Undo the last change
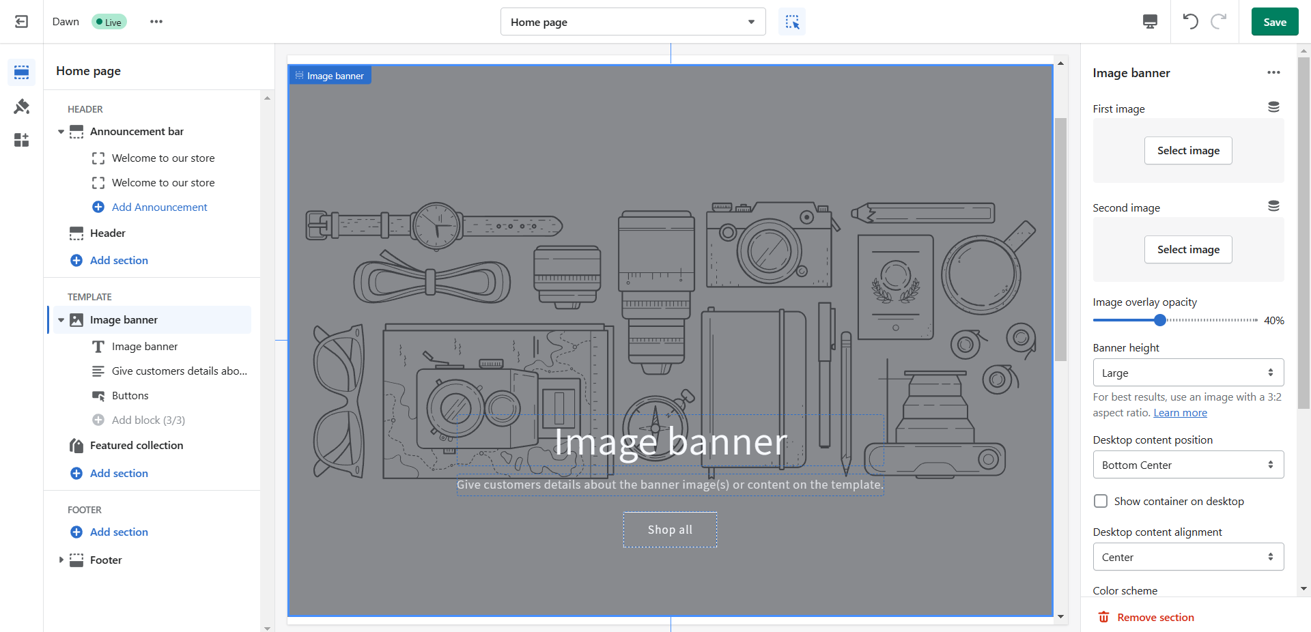The width and height of the screenshot is (1311, 632). 1191,22
